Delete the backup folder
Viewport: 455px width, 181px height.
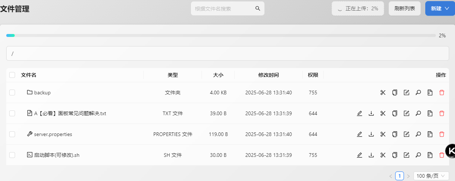[442, 93]
